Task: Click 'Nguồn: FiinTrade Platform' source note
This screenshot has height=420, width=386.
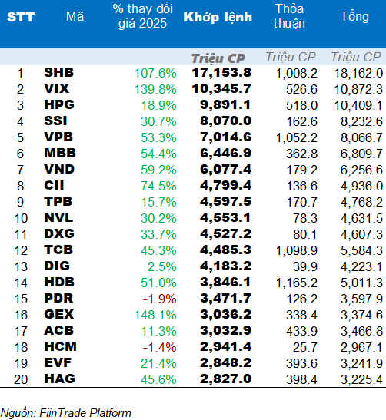Action: click(x=66, y=413)
